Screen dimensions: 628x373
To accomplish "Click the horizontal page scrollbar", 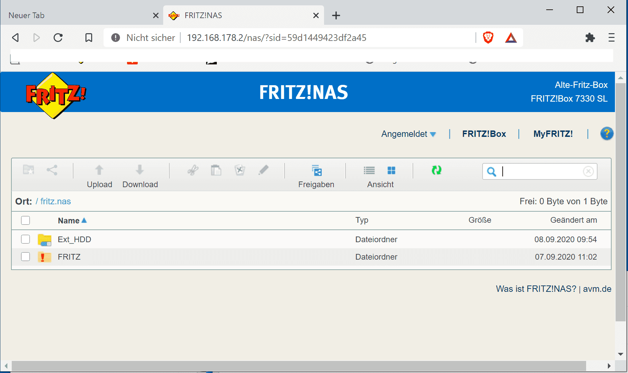I will coord(299,366).
